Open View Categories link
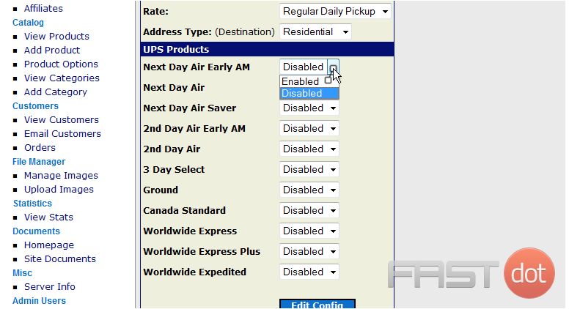 coord(62,78)
